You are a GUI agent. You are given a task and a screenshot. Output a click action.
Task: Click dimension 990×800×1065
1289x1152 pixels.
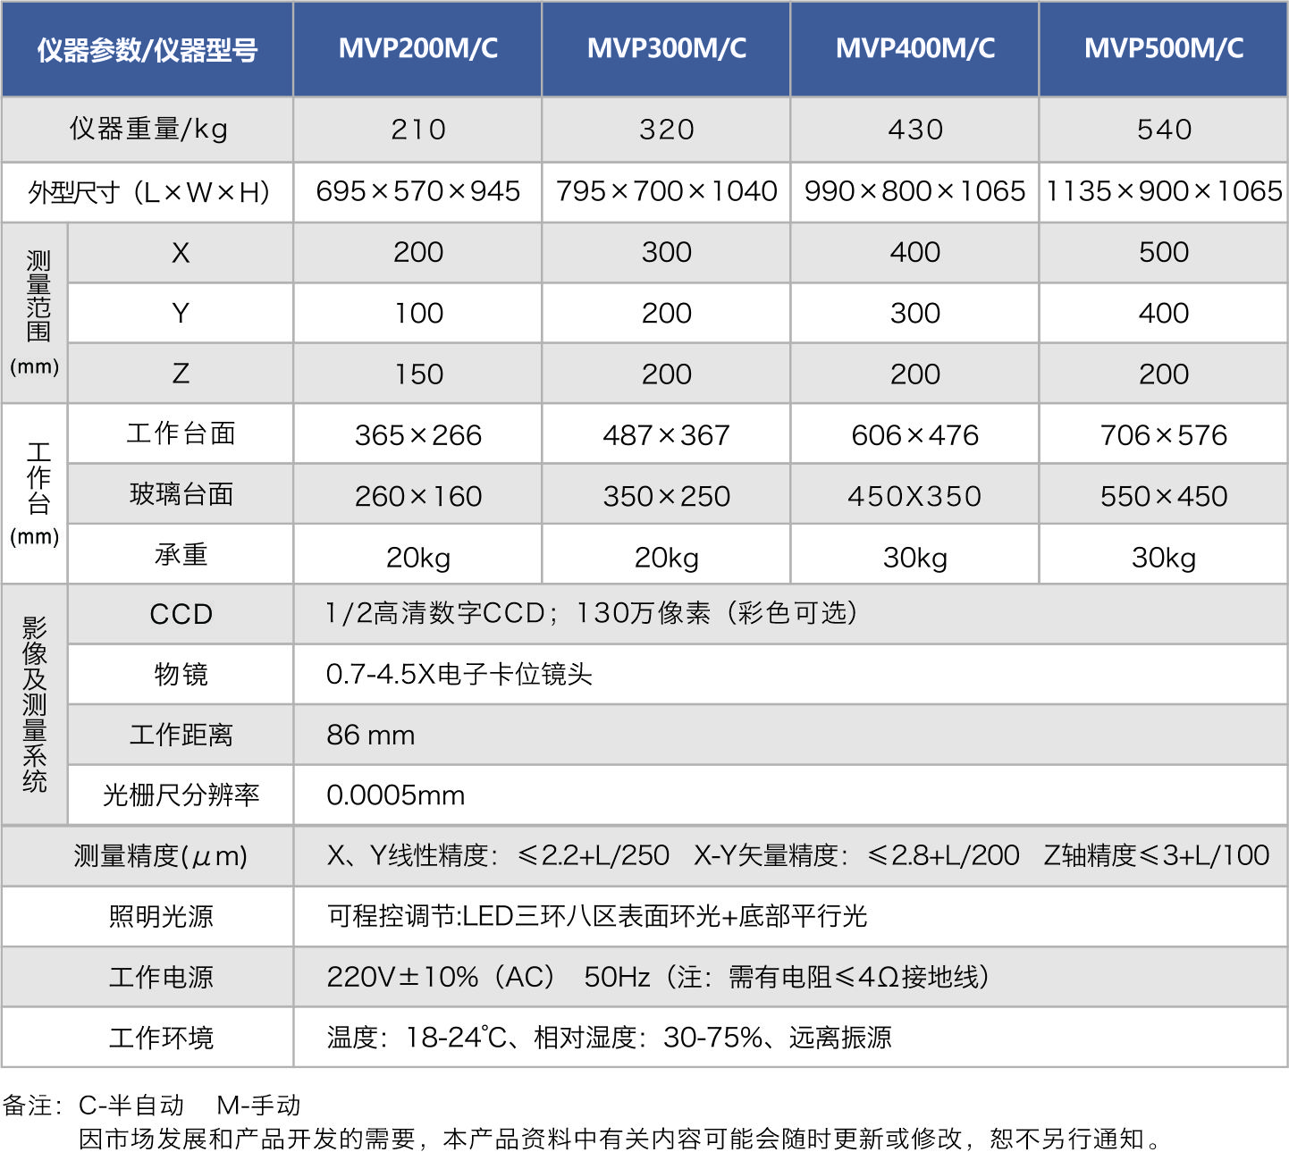click(914, 192)
